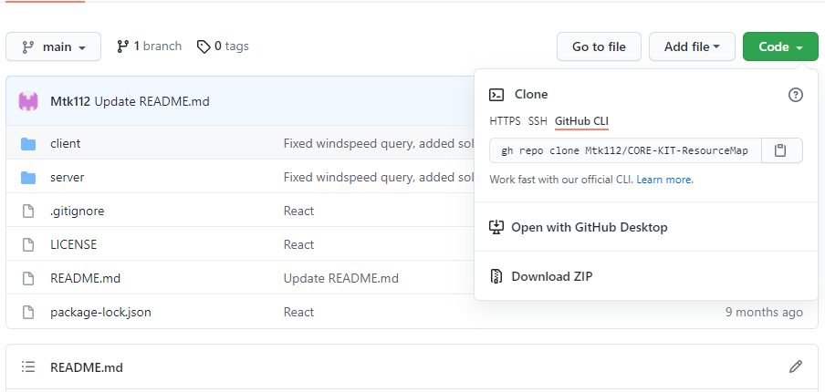
Task: Open the client folder
Action: pyautogui.click(x=65, y=143)
